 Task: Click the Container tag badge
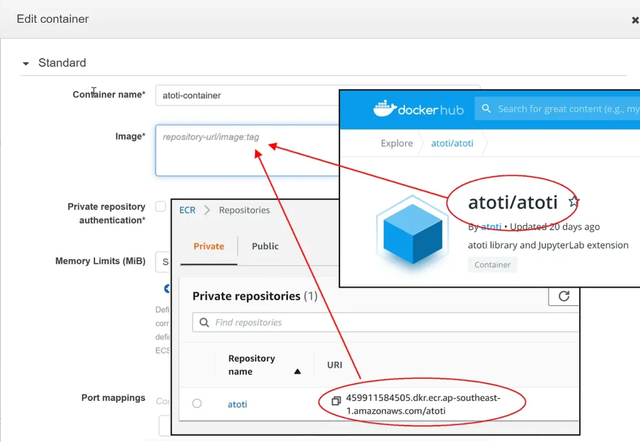coord(492,264)
